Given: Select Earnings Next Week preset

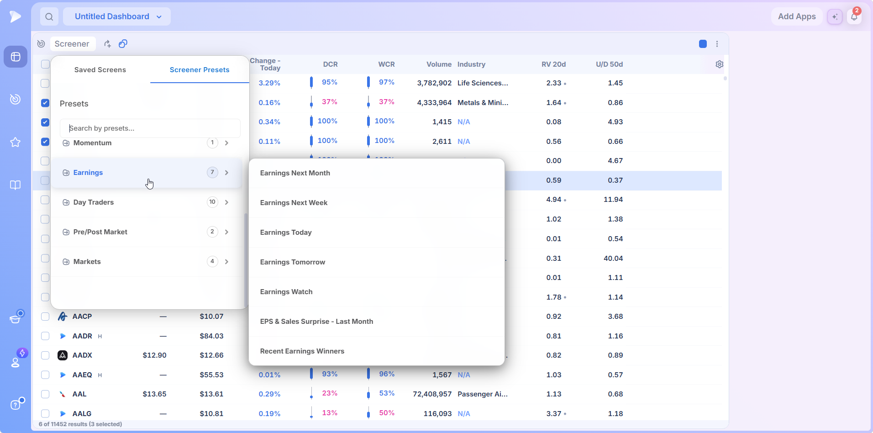Looking at the screenshot, I should (x=377, y=203).
